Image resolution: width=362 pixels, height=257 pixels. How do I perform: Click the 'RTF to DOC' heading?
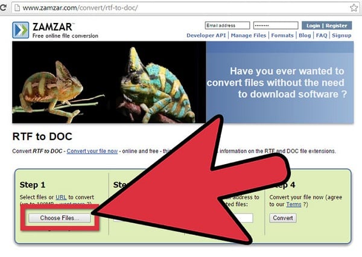42,136
